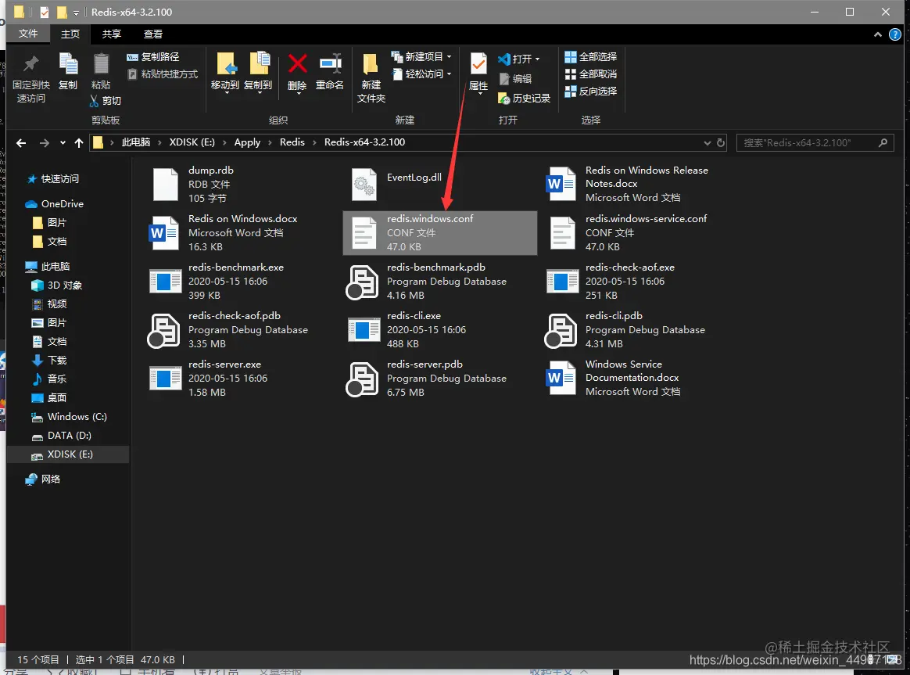Open the Copy To folder button
The height and width of the screenshot is (675, 910).
click(x=258, y=73)
